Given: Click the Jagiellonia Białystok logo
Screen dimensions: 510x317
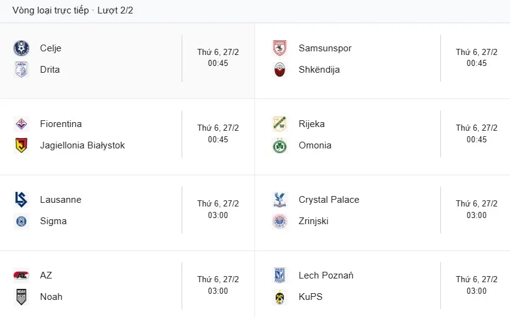Looking at the screenshot, I should tap(21, 145).
